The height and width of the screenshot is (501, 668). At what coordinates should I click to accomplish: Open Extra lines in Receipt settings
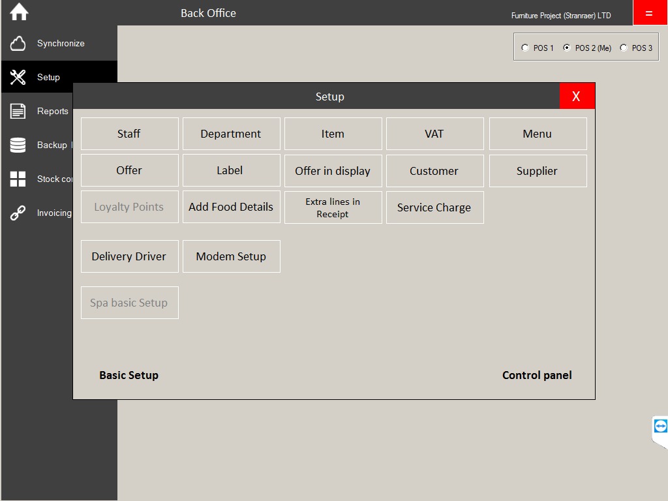[x=333, y=207]
